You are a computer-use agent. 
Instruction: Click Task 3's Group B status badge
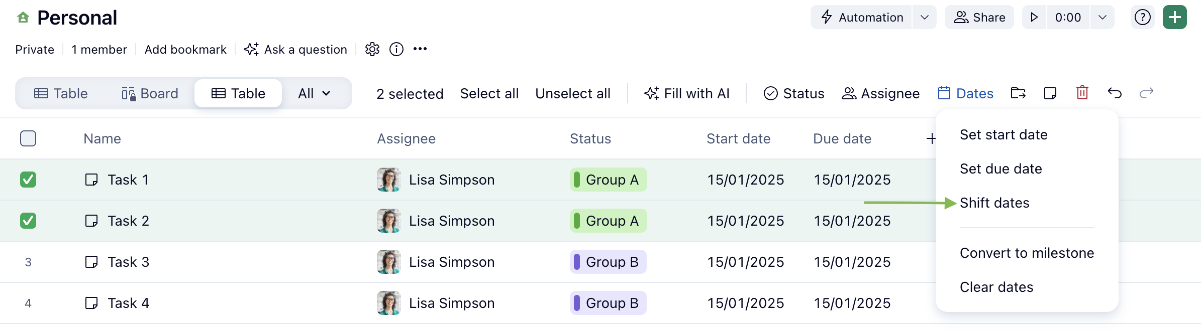608,262
